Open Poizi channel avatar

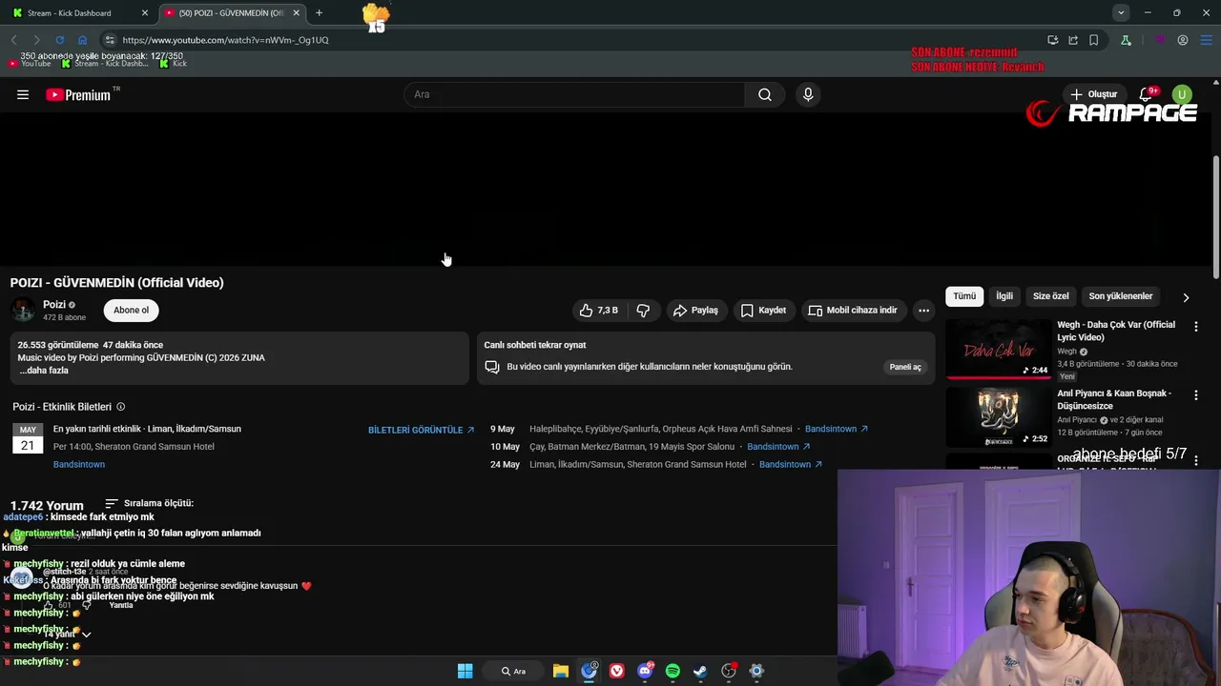click(23, 310)
